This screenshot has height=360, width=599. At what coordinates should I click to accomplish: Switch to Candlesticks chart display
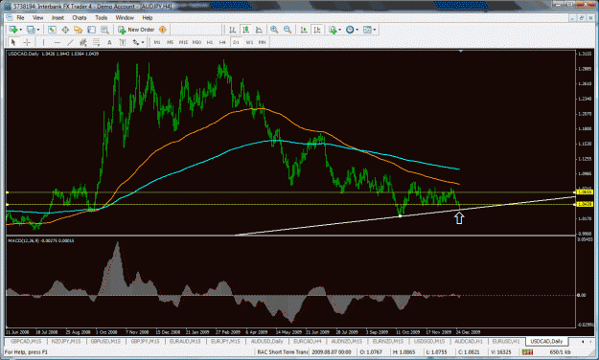click(x=245, y=30)
